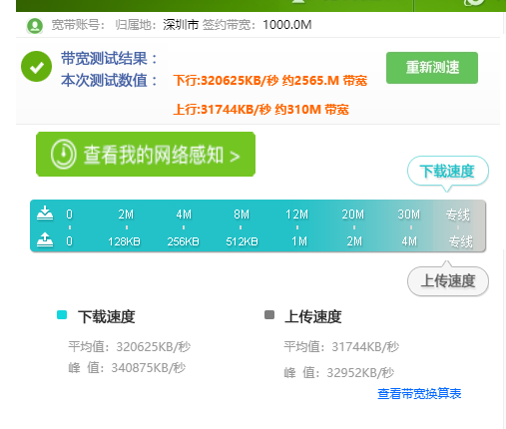
Task: Click the 重新测速 retest button
Action: tap(432, 68)
